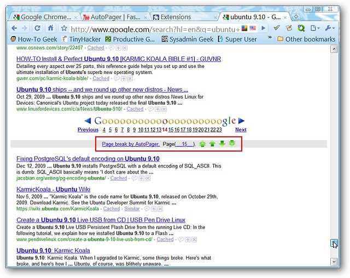350x278 pixels.
Task: Click the US flag icon in address bar
Action: (x=253, y=28)
